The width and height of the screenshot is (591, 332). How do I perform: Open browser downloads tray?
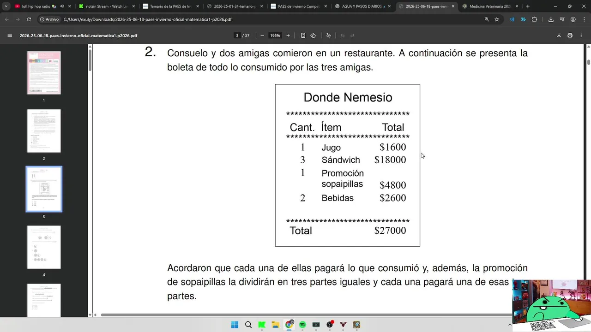(x=551, y=19)
